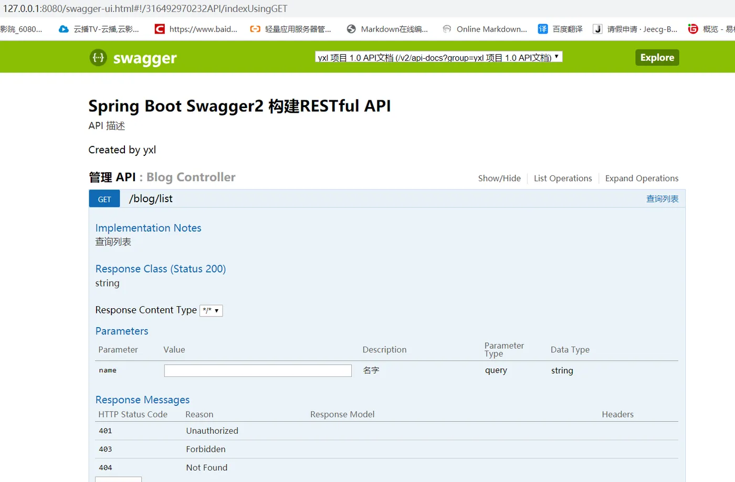Open the Markdown在线编辑 bookmark
Viewport: 735px width, 482px height.
[x=387, y=29]
